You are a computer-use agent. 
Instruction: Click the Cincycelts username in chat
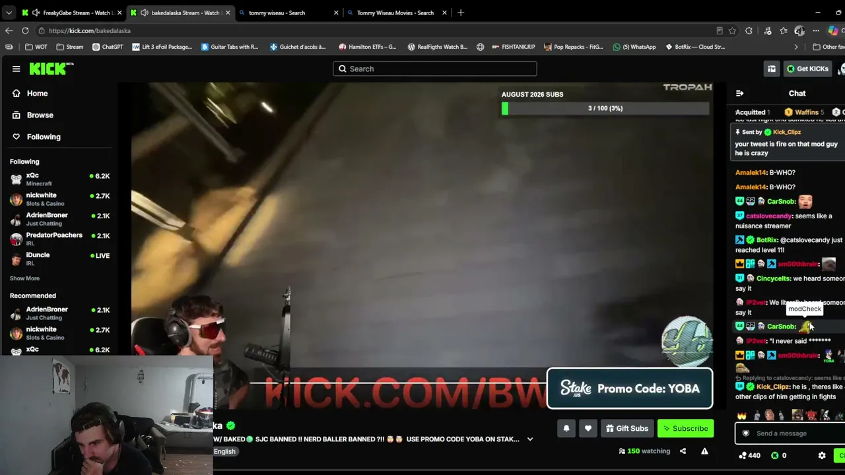(x=773, y=278)
